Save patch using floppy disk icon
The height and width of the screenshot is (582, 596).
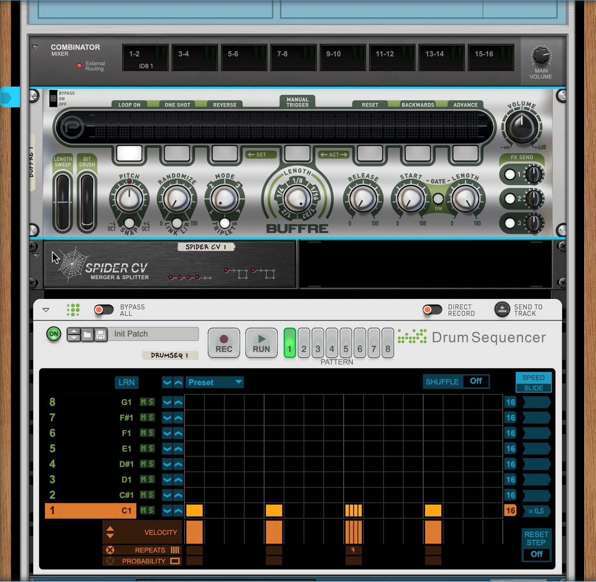pyautogui.click(x=101, y=335)
